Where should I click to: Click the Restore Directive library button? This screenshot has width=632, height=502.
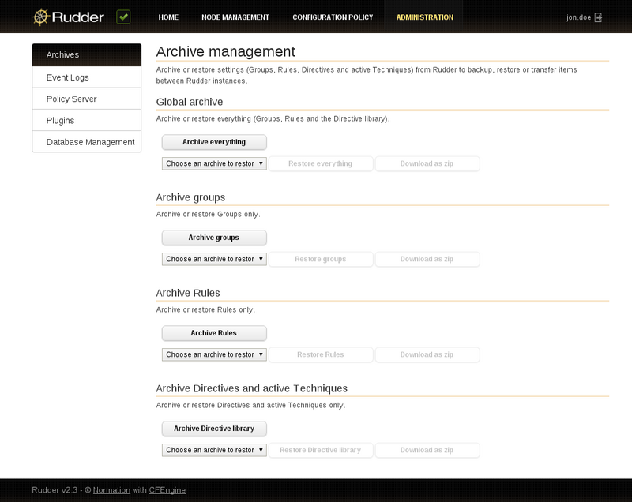coord(321,450)
